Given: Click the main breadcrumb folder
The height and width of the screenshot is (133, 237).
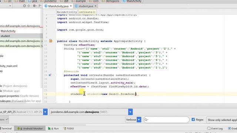Looking at the screenshot, I should tap(20, 1).
